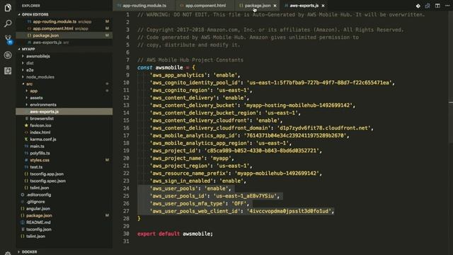453x255 pixels.
Task: Close the aws-exports.js tab
Action: [323, 6]
